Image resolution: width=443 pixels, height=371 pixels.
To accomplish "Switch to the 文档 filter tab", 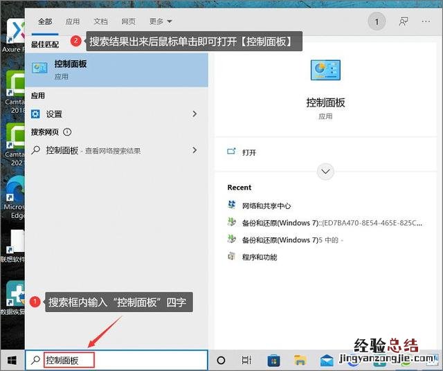I will coord(100,22).
